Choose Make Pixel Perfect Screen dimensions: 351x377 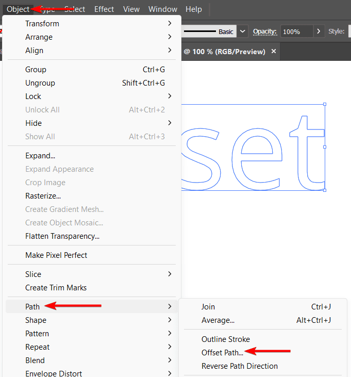(x=56, y=255)
